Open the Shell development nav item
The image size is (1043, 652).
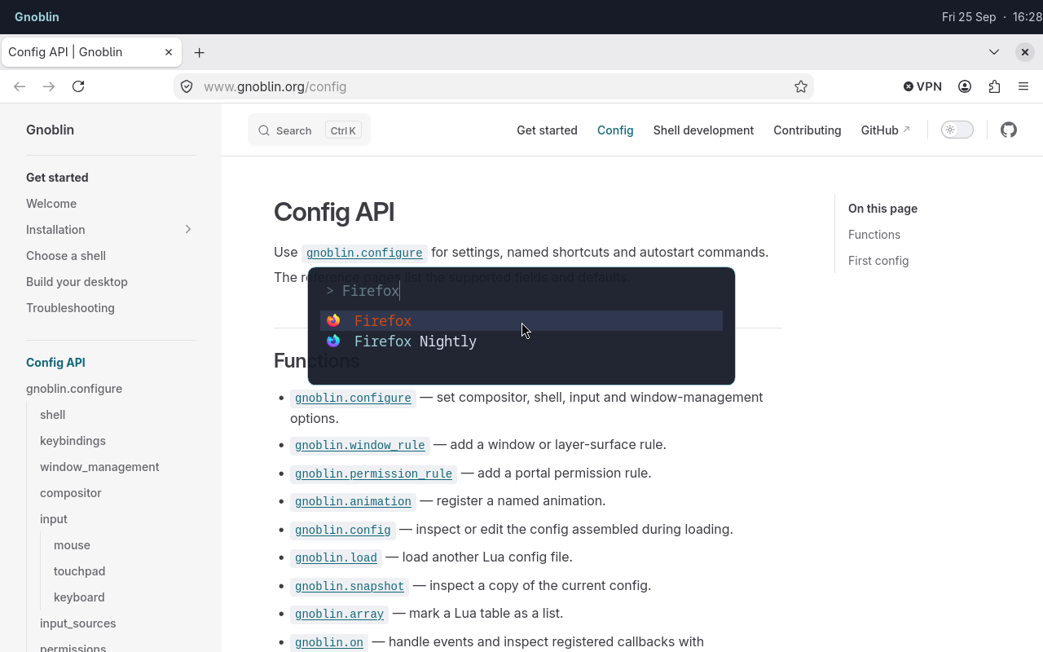coord(703,130)
